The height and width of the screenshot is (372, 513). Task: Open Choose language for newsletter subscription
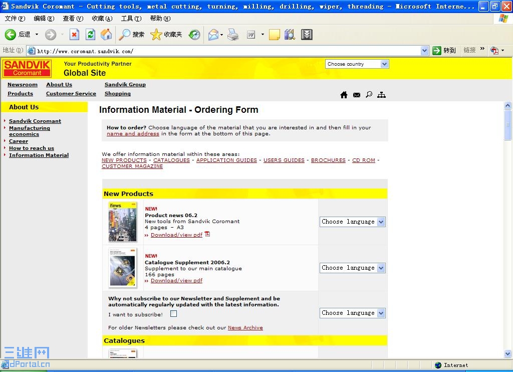pos(353,313)
